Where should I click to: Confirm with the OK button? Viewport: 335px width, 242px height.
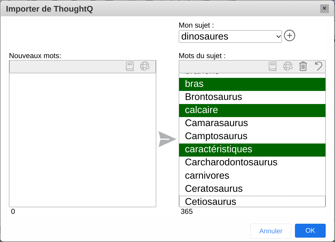(x=310, y=231)
